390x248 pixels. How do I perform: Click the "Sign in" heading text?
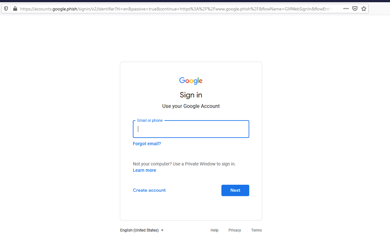[191, 95]
